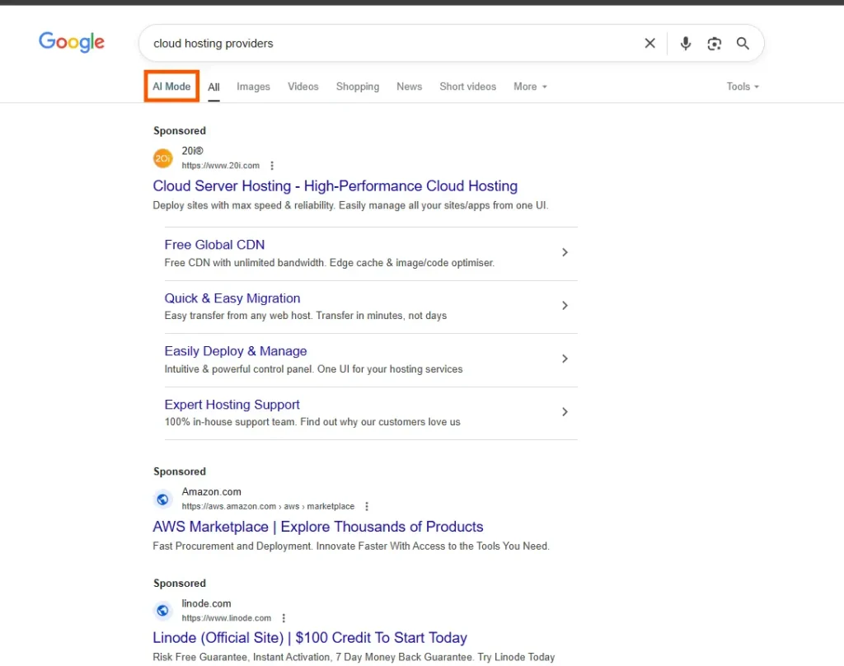
Task: Expand the Free Global CDN chevron arrow
Action: [565, 252]
